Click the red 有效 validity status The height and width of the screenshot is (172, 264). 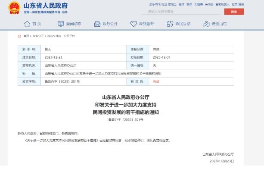coord(156,81)
